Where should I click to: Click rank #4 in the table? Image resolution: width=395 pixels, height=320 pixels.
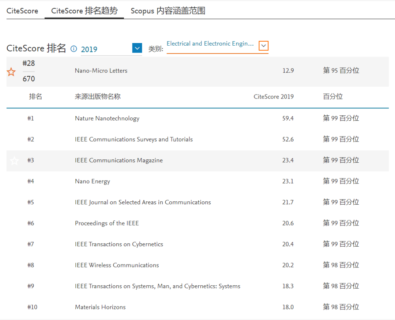tap(31, 181)
